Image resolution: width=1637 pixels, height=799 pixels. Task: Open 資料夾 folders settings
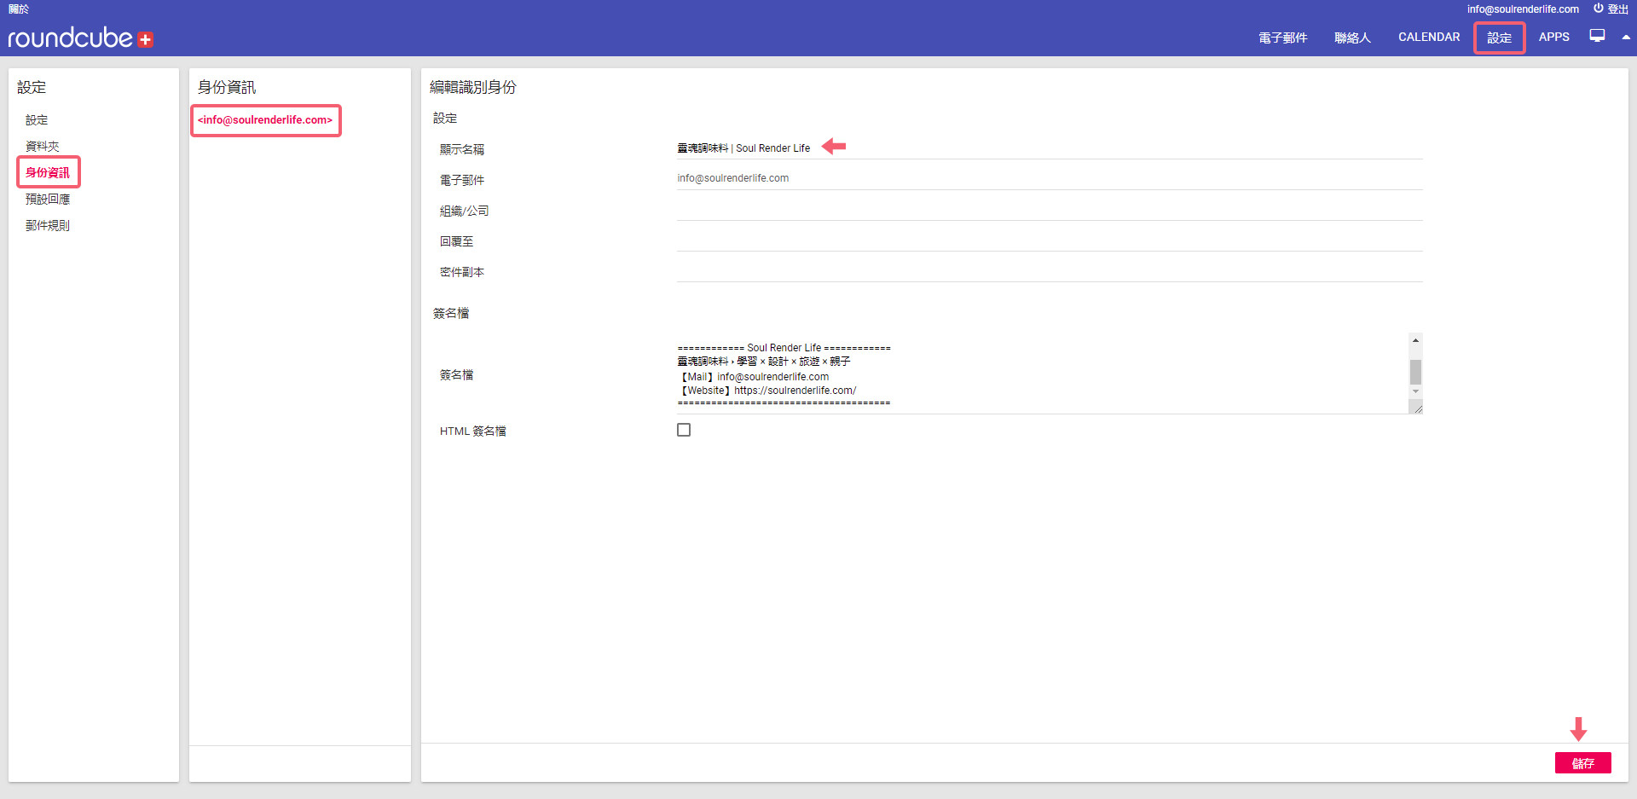(42, 147)
